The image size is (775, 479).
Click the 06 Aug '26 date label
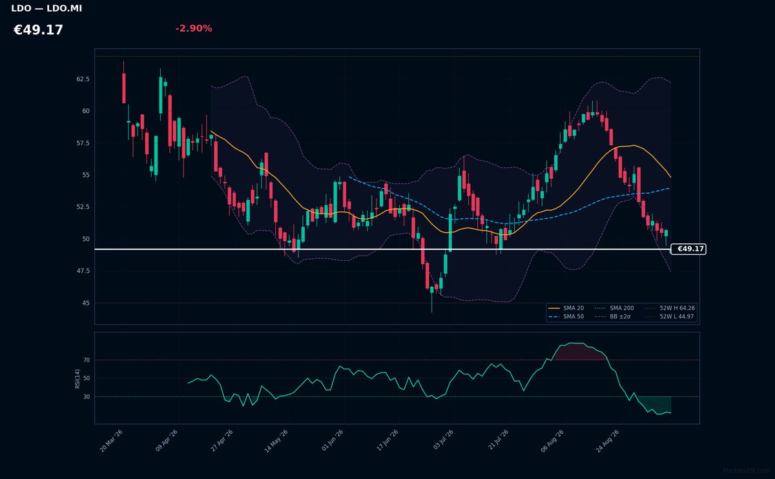[x=552, y=441]
